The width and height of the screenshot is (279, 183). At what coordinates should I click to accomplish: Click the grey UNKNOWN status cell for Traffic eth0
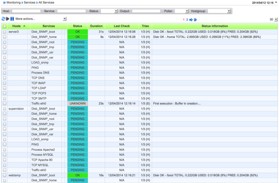[77, 103]
